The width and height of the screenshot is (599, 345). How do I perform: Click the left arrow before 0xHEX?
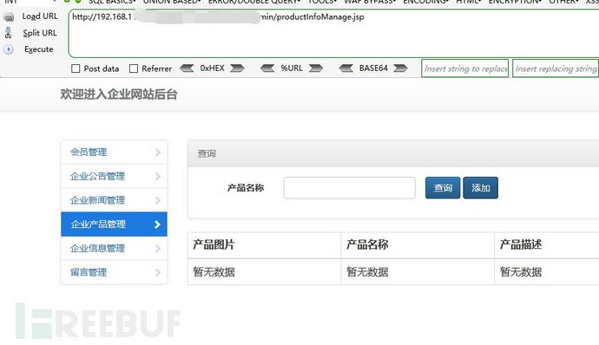187,68
